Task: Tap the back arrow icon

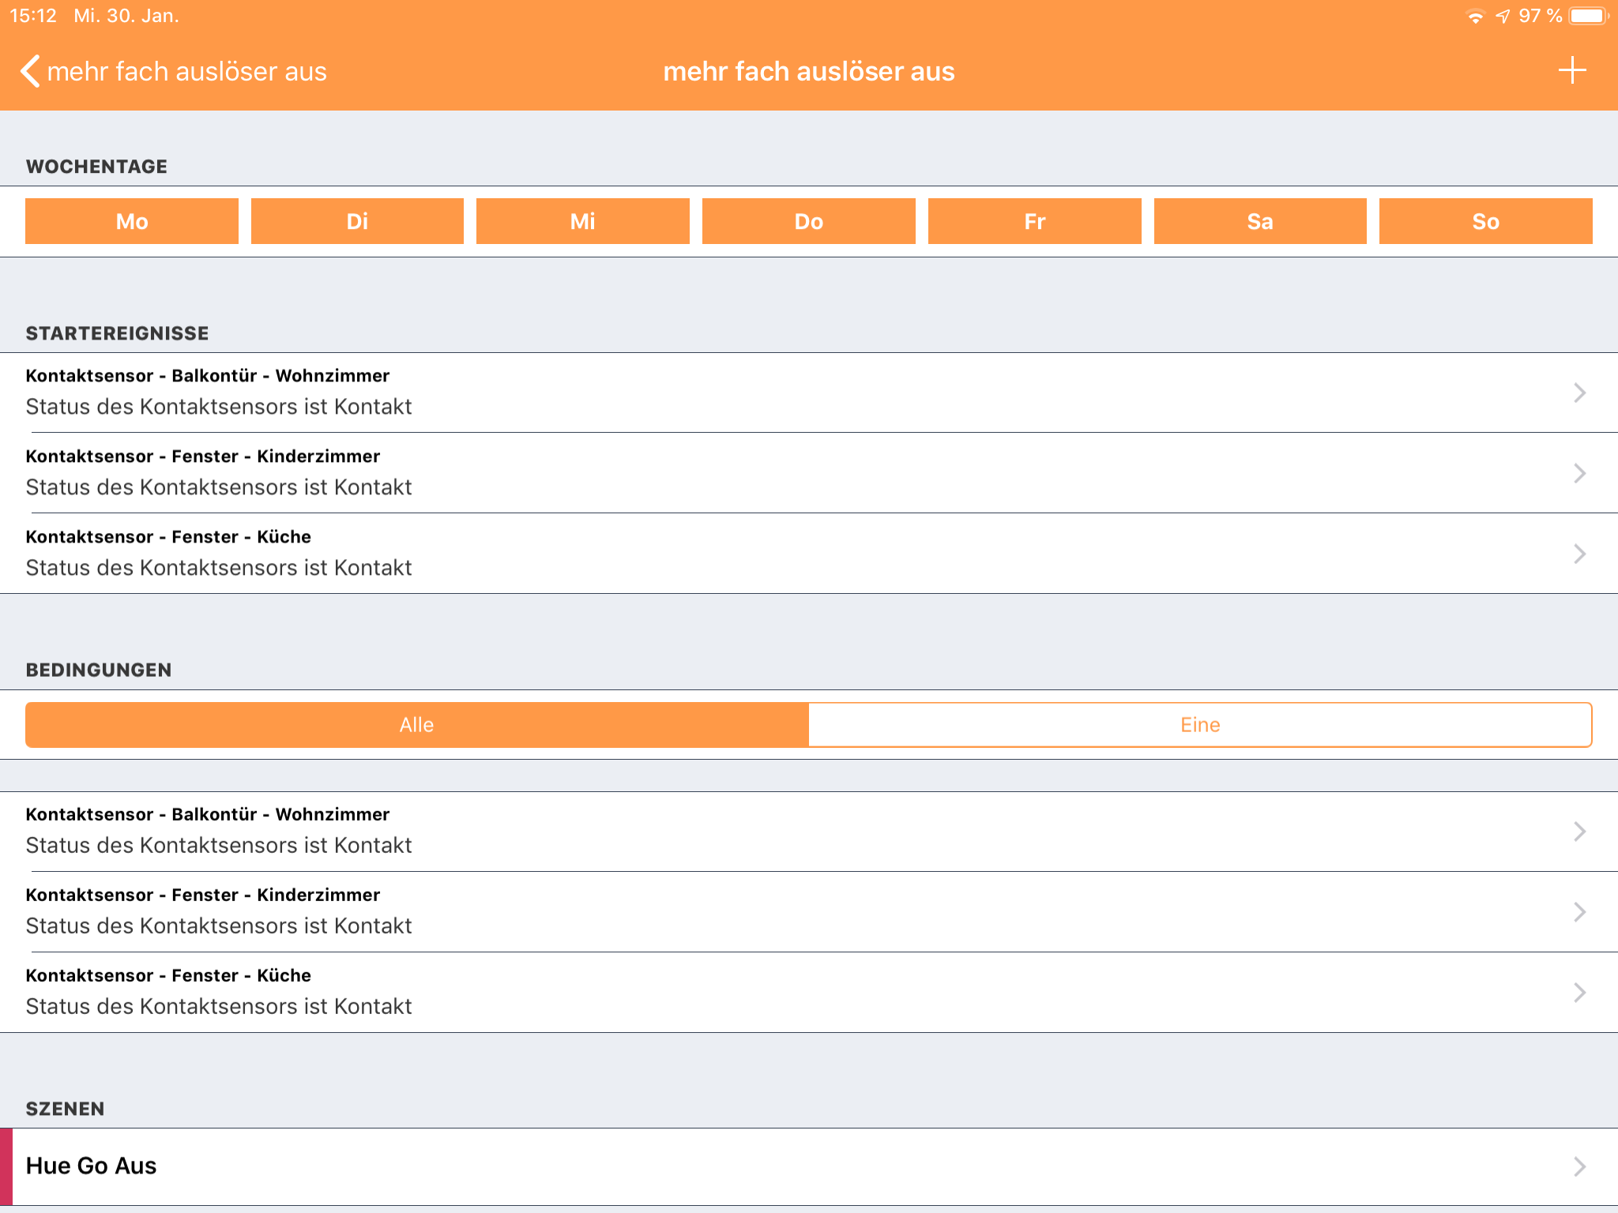Action: (x=30, y=71)
